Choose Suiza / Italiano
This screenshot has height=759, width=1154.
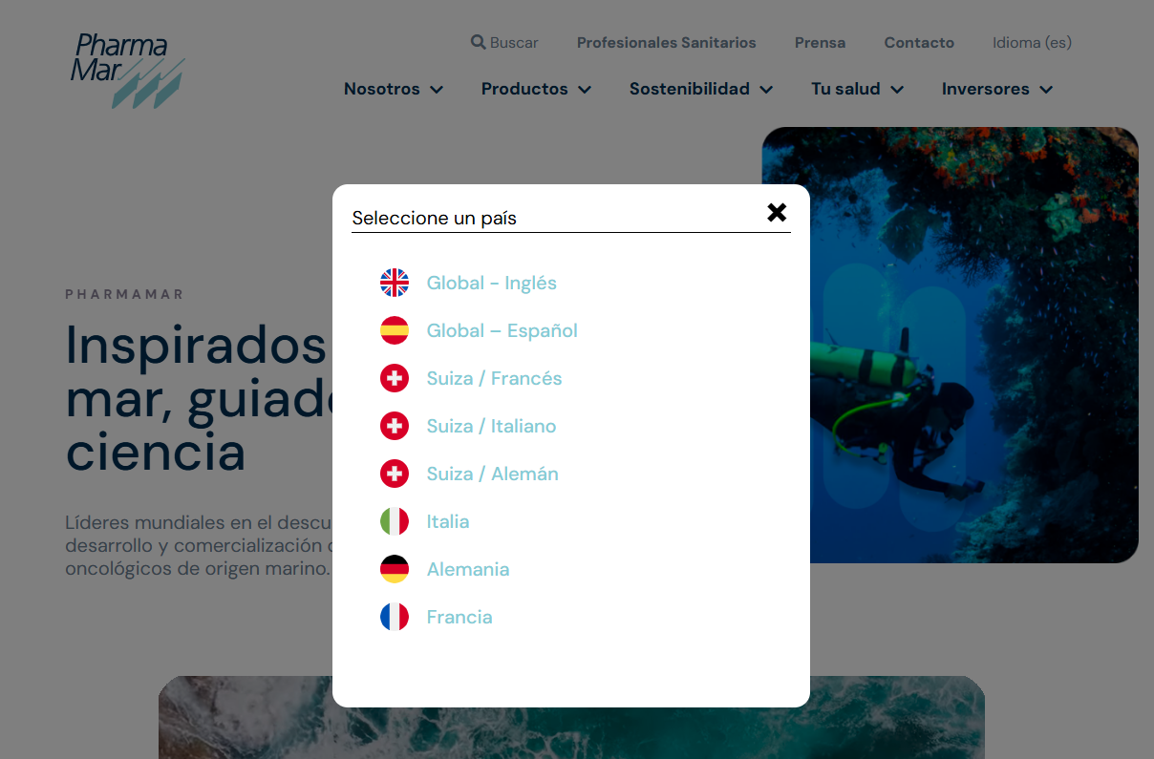point(492,426)
